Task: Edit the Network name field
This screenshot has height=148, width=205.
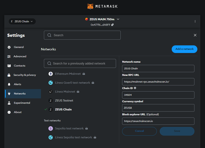Action: click(x=158, y=69)
